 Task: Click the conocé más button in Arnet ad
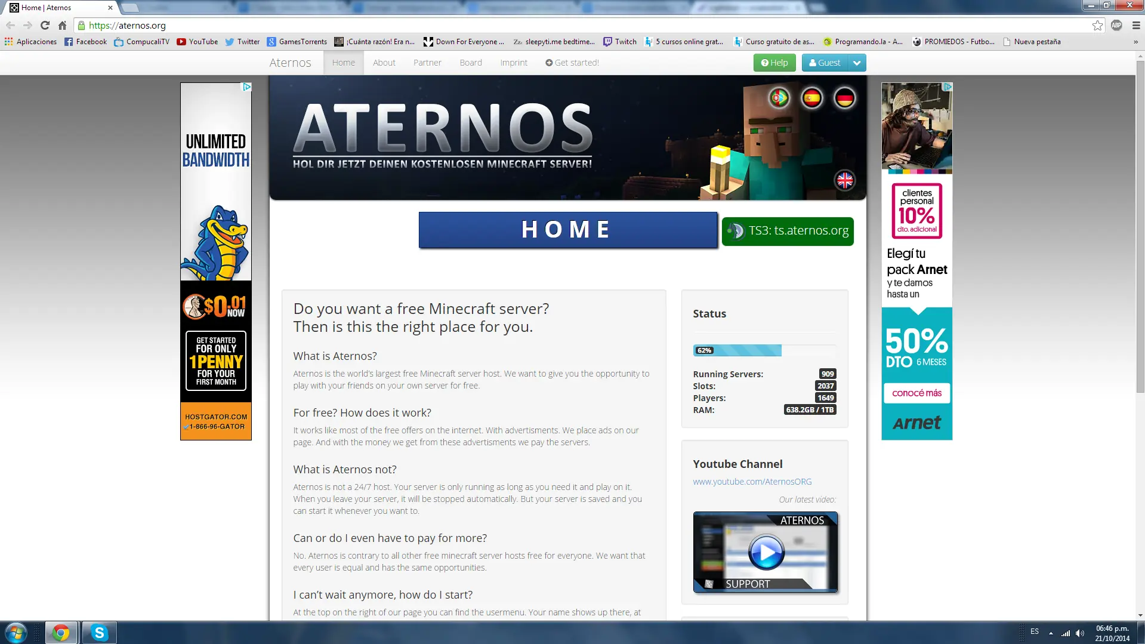coord(916,393)
